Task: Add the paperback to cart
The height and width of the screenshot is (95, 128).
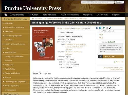Action: (x=111, y=56)
